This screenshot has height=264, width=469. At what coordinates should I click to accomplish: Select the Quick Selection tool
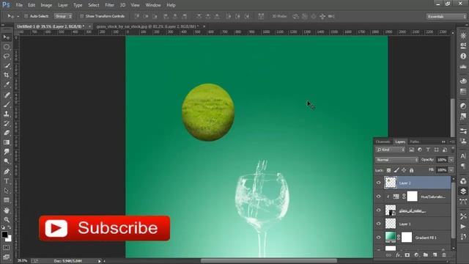[x=7, y=66]
